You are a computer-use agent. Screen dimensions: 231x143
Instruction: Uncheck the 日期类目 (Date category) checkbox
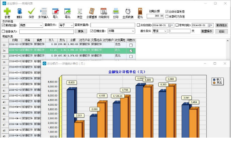point(92,31)
